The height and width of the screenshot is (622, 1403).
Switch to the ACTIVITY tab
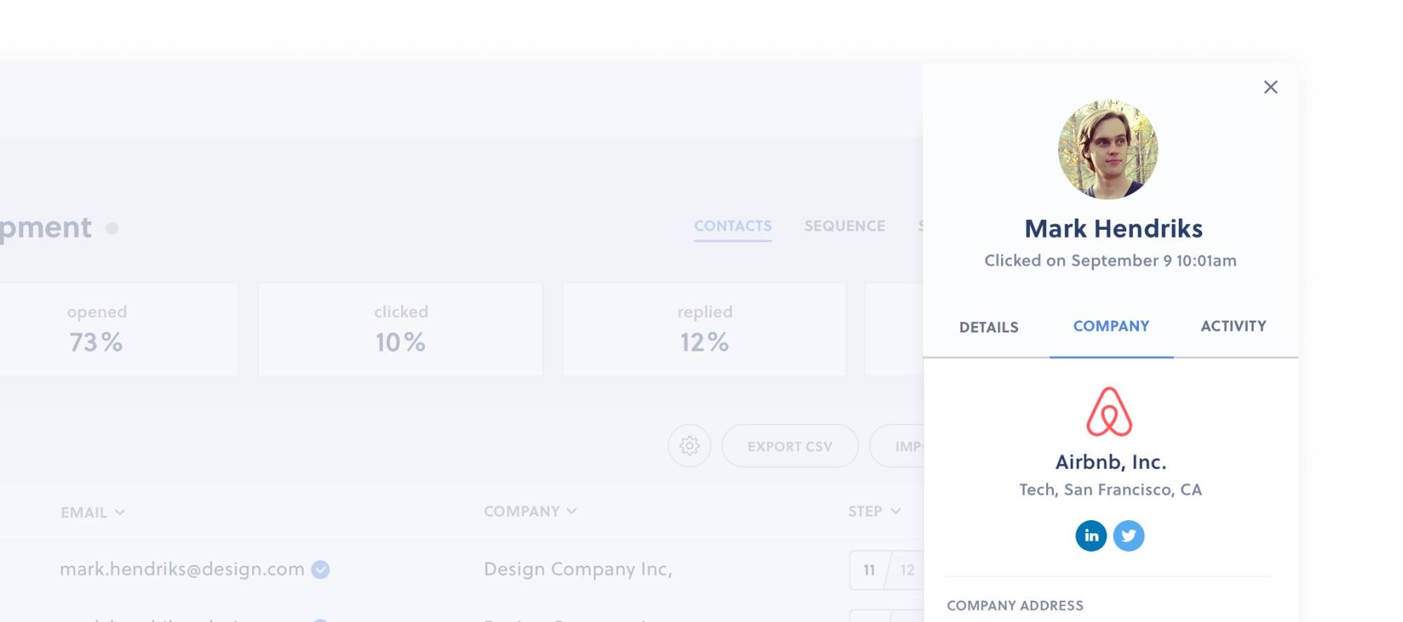click(1233, 326)
